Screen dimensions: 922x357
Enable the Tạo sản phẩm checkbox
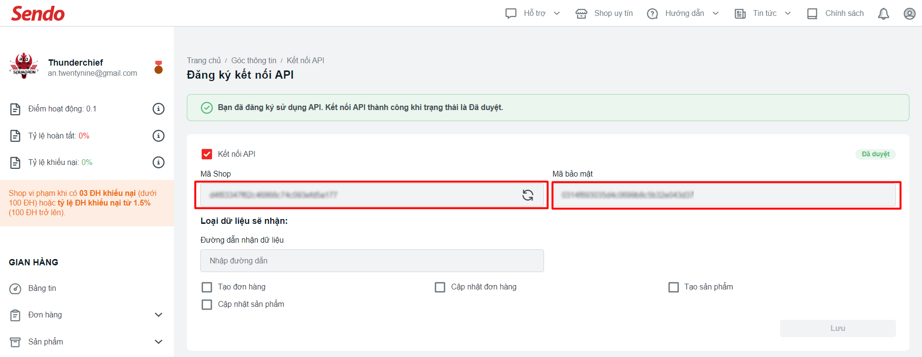673,287
